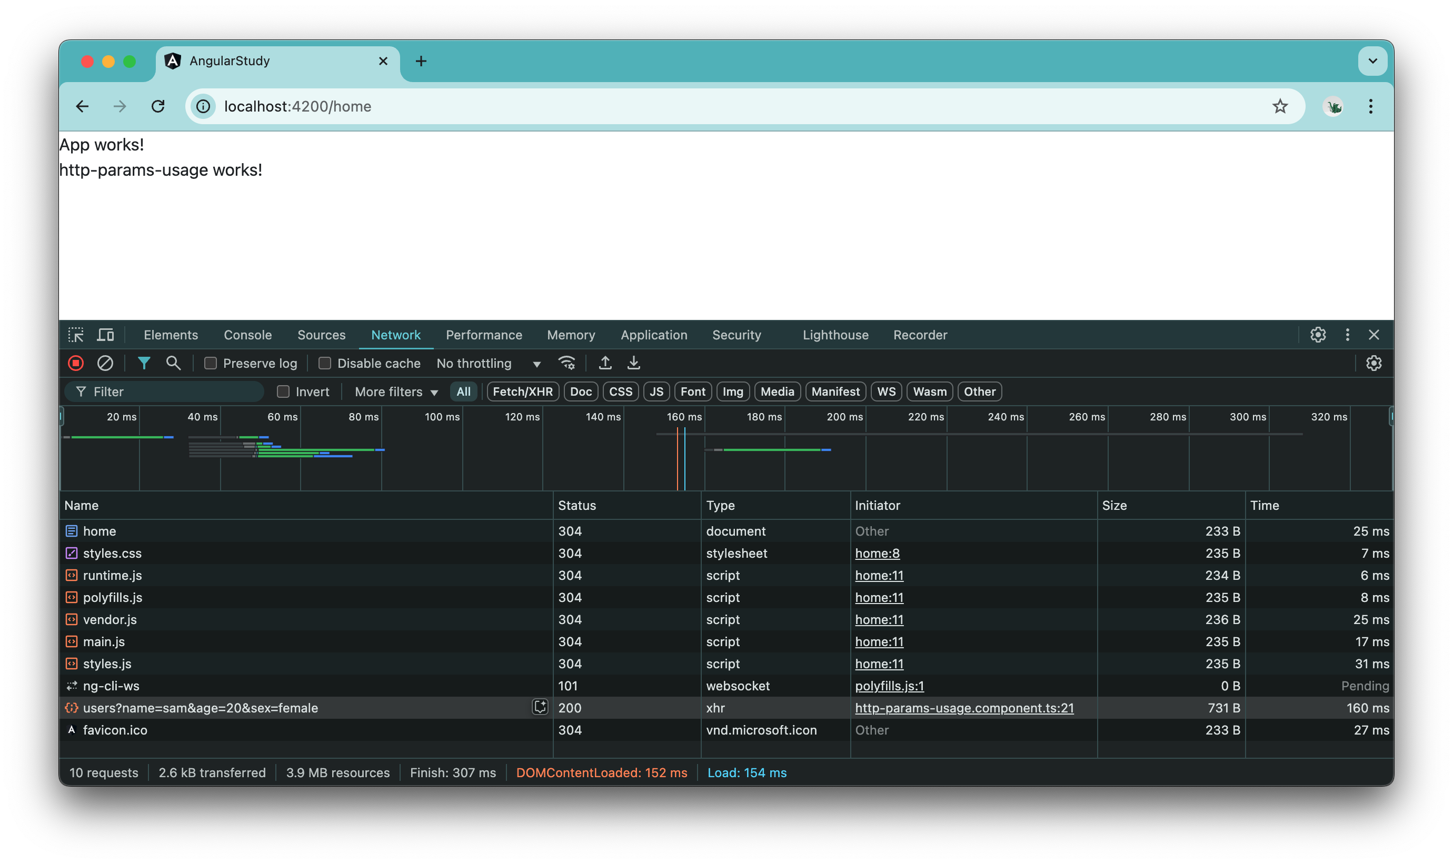Sort by the Size column header
The height and width of the screenshot is (864, 1453).
(x=1171, y=505)
